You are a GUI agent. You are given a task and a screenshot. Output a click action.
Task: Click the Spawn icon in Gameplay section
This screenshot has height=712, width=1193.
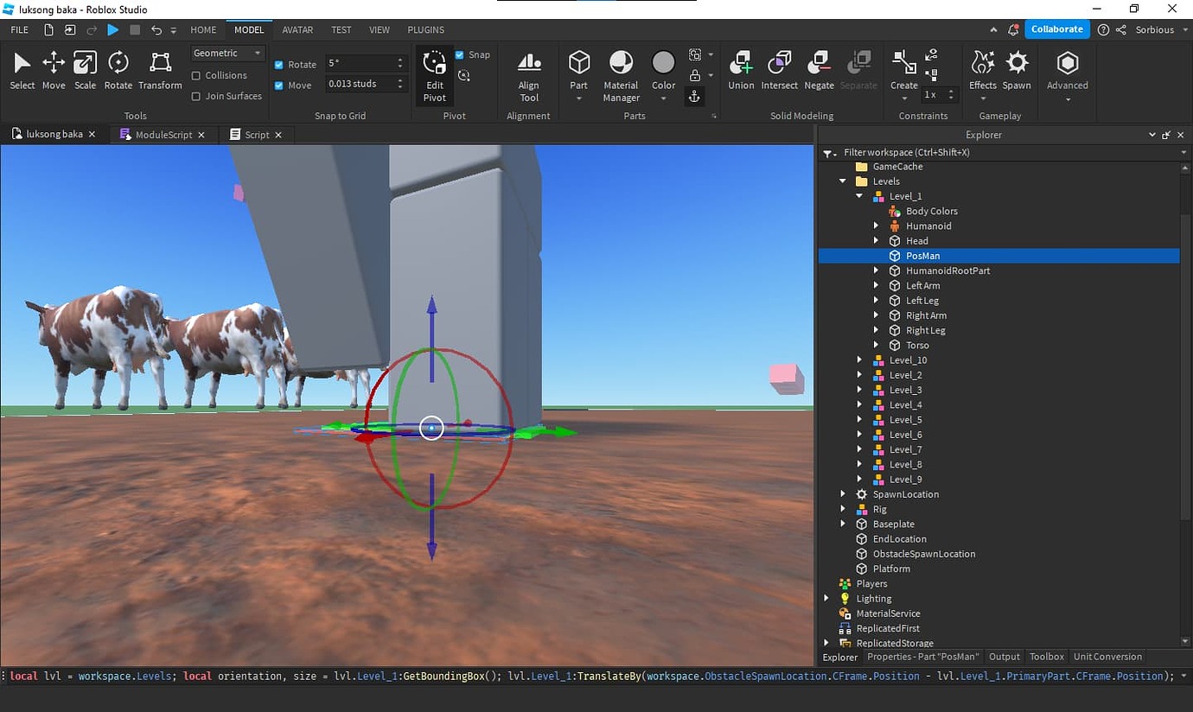tap(1017, 69)
